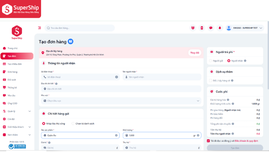
Task: Select Người gửi as fee payer
Action: tap(211, 61)
